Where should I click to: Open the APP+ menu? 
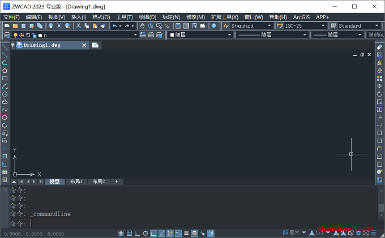pos(322,17)
